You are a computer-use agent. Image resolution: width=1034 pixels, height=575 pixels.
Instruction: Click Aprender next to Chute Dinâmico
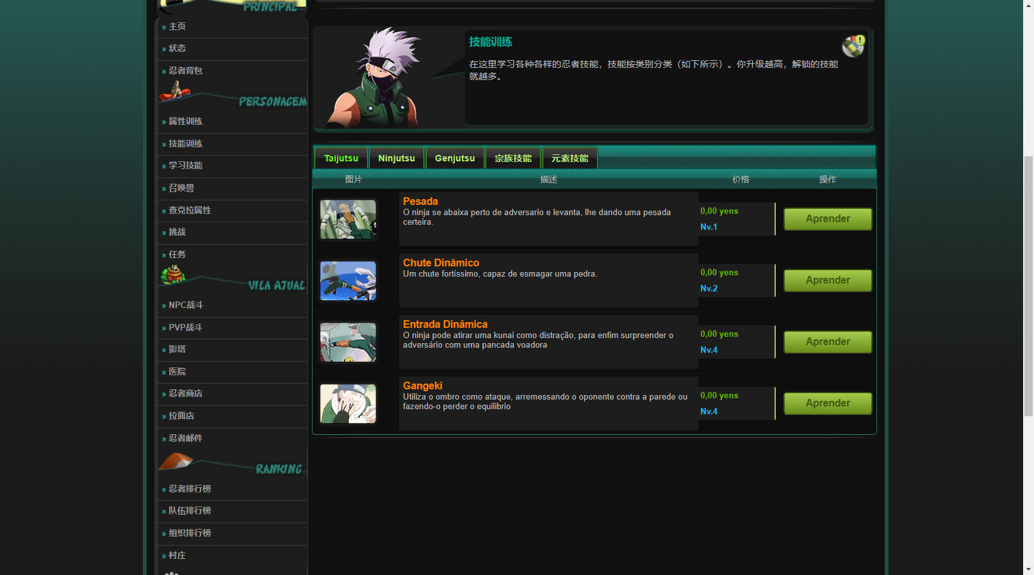(x=828, y=280)
